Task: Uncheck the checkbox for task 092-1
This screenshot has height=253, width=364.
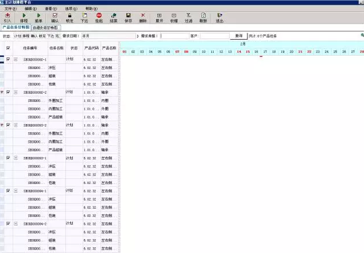Action: click(8, 59)
